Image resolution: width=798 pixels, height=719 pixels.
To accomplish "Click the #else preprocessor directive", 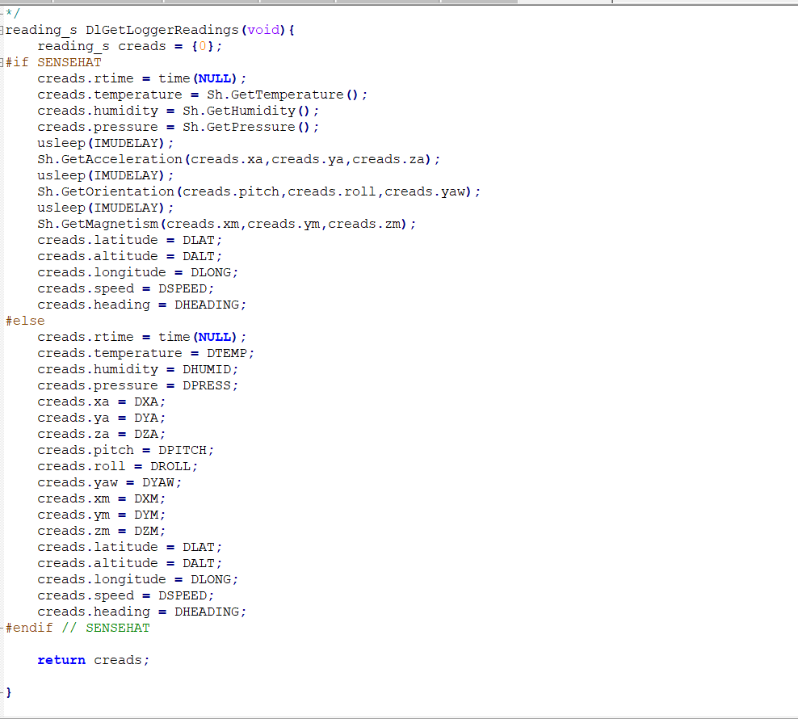I will pos(24,321).
